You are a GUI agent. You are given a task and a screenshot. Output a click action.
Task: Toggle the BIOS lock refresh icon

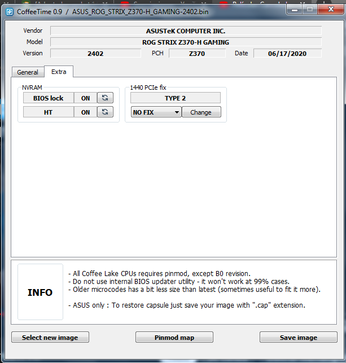(x=105, y=98)
